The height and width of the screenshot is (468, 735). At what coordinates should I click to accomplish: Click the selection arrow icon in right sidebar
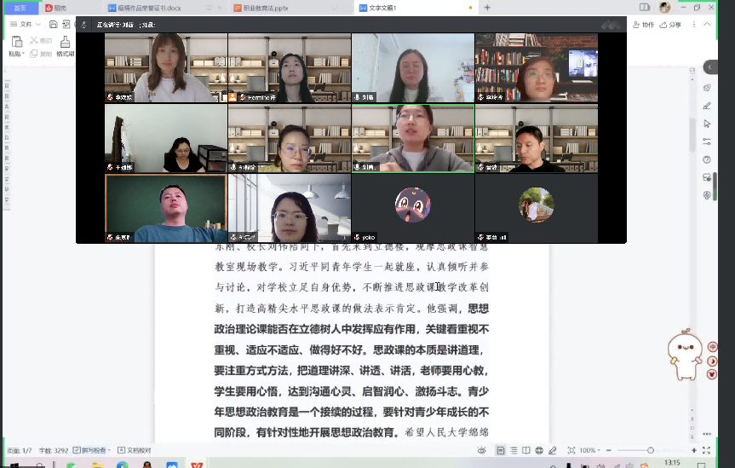pyautogui.click(x=707, y=124)
